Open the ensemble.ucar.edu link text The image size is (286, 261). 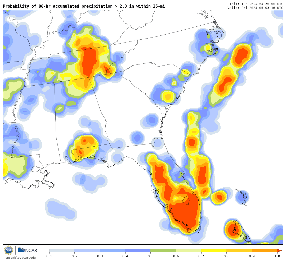click(x=21, y=258)
